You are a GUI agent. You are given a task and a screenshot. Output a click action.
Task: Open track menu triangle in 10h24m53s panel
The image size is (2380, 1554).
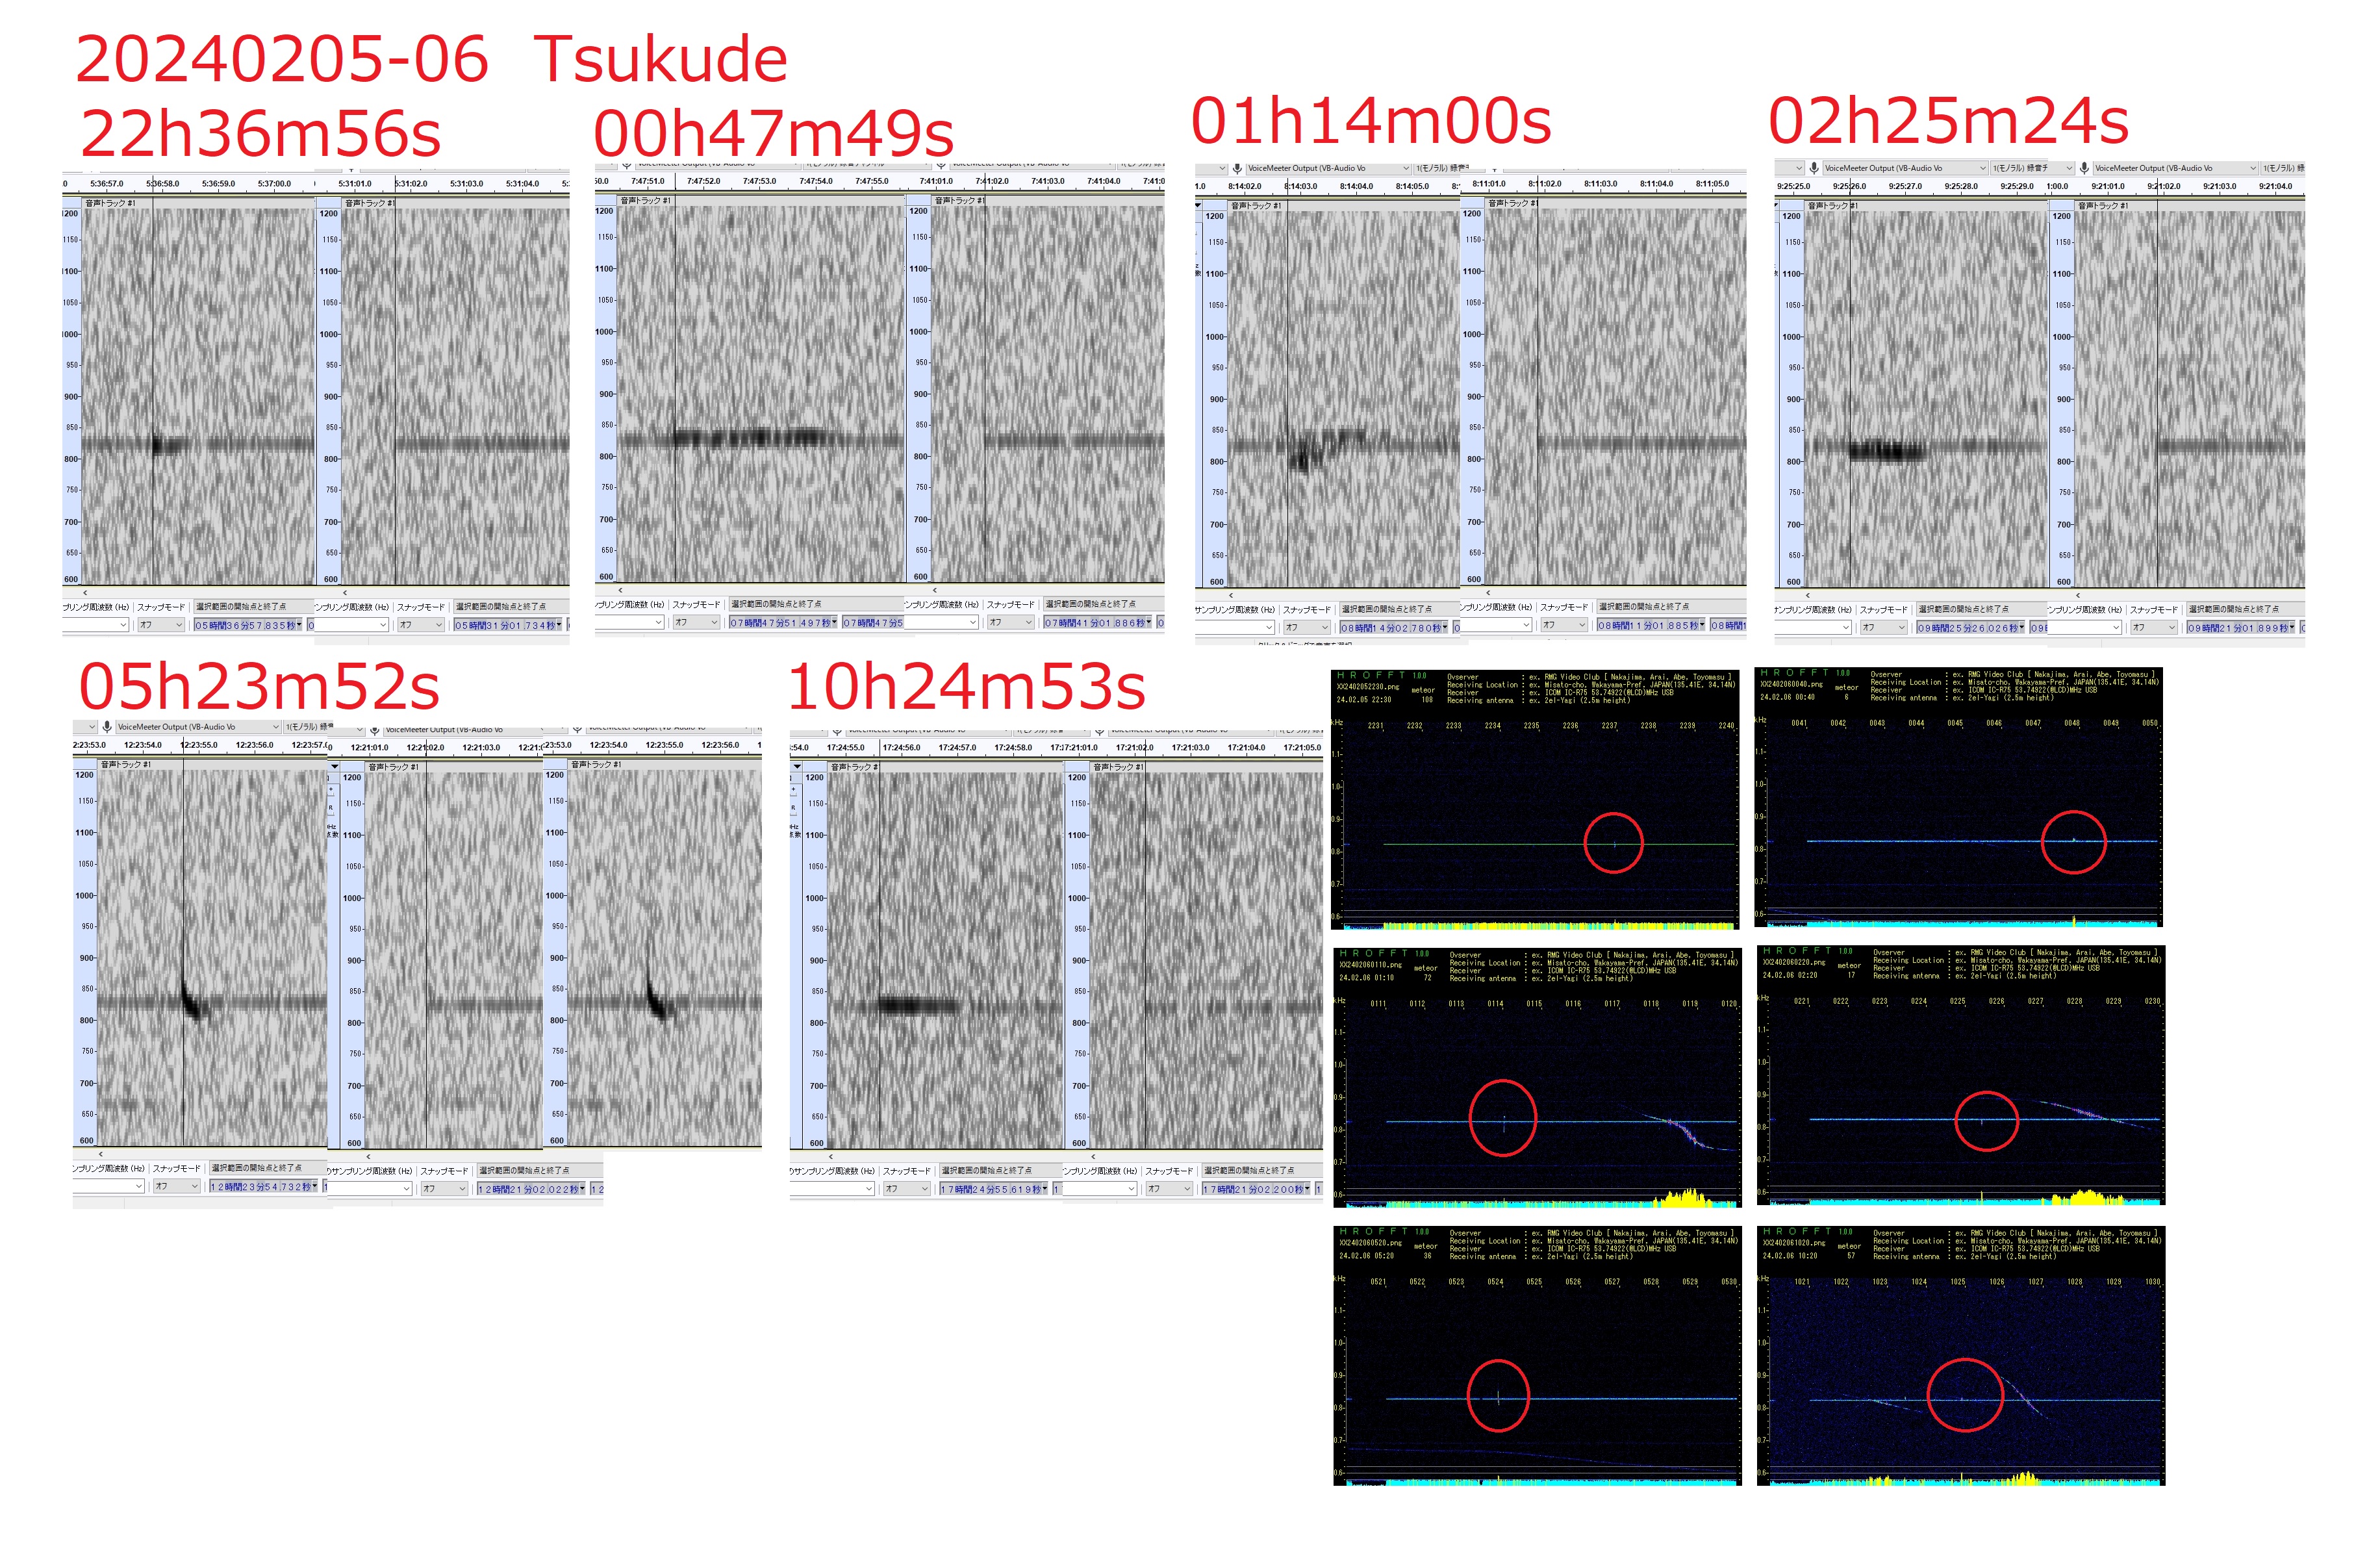point(796,767)
